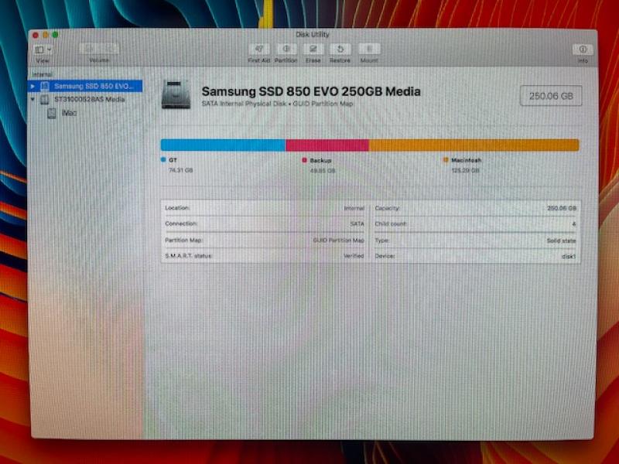Screen dimensions: 619x464
Task: Select ST31000528AS Media in sidebar
Action: [x=89, y=99]
